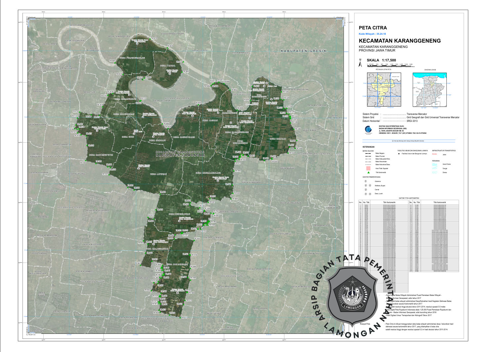Click the Diagram Lokasi inset map
The image size is (501, 352).
pos(430,89)
